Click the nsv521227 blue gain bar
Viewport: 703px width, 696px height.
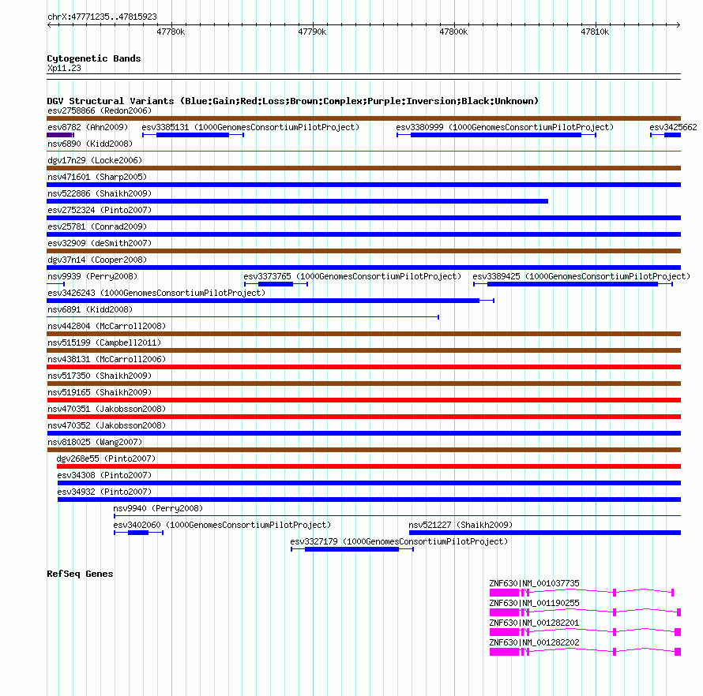pos(545,533)
